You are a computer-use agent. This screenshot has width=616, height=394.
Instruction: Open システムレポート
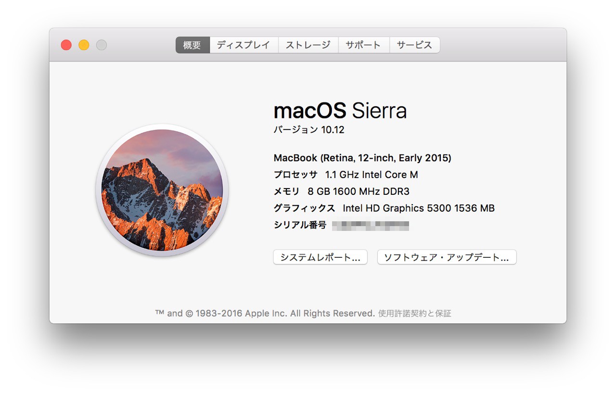pos(320,257)
